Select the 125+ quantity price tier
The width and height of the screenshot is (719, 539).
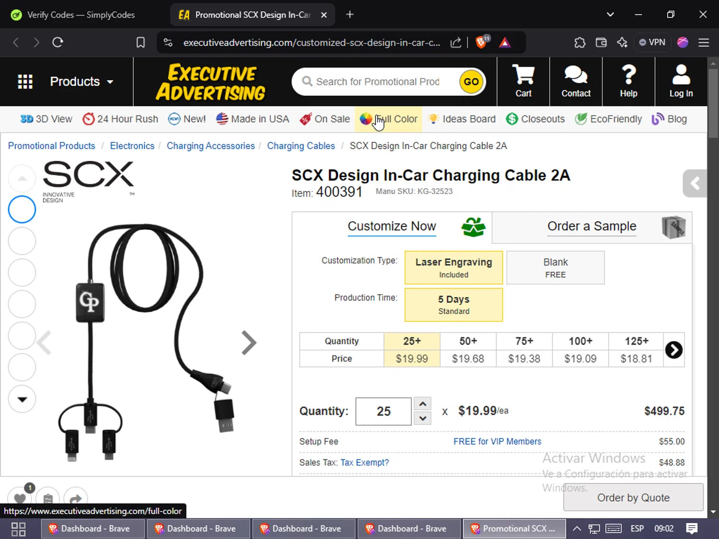coord(637,350)
